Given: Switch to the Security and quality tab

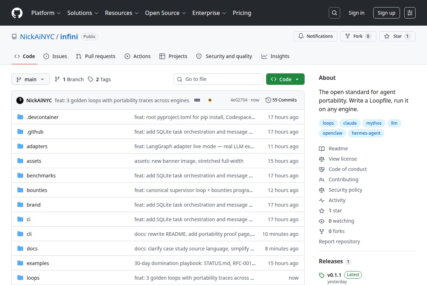Looking at the screenshot, I should [x=224, y=56].
